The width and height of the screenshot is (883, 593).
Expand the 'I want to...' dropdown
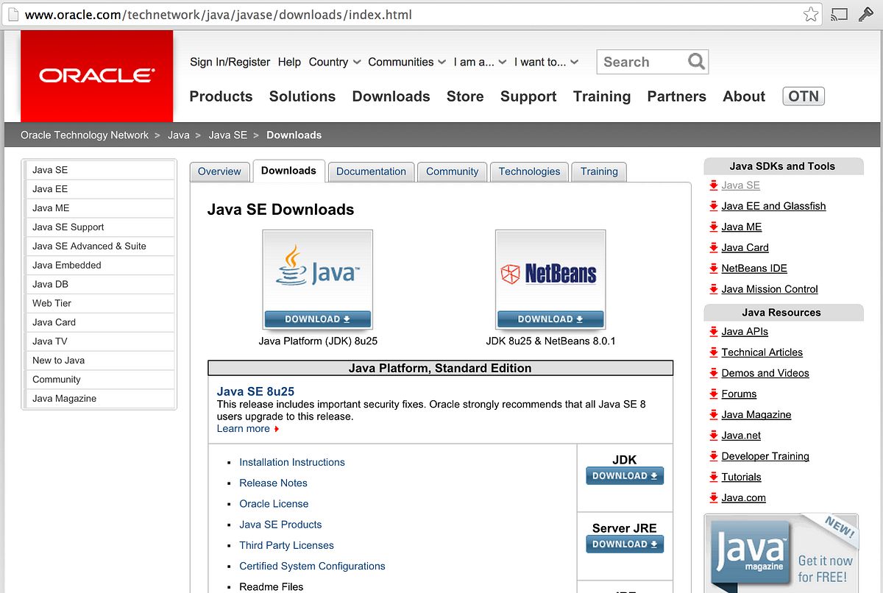click(x=546, y=62)
